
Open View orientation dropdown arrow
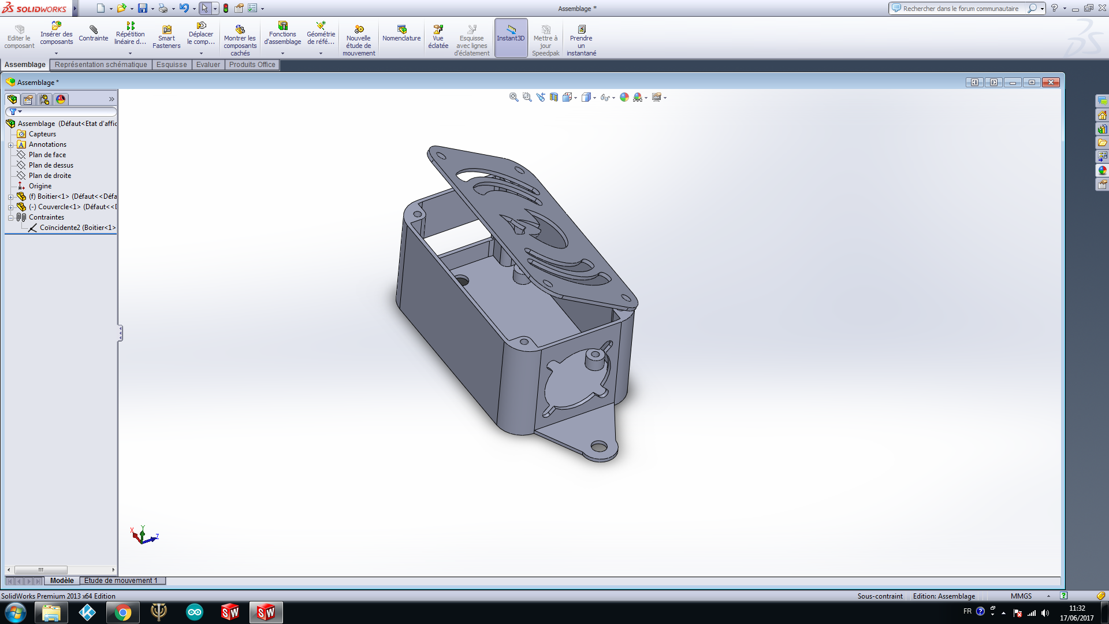(x=576, y=98)
